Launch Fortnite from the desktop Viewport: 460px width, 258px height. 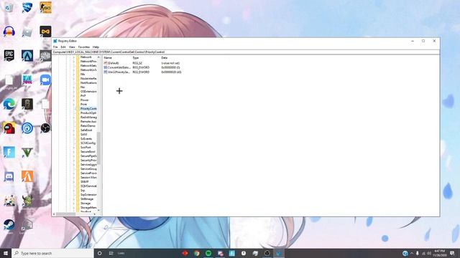9,152
